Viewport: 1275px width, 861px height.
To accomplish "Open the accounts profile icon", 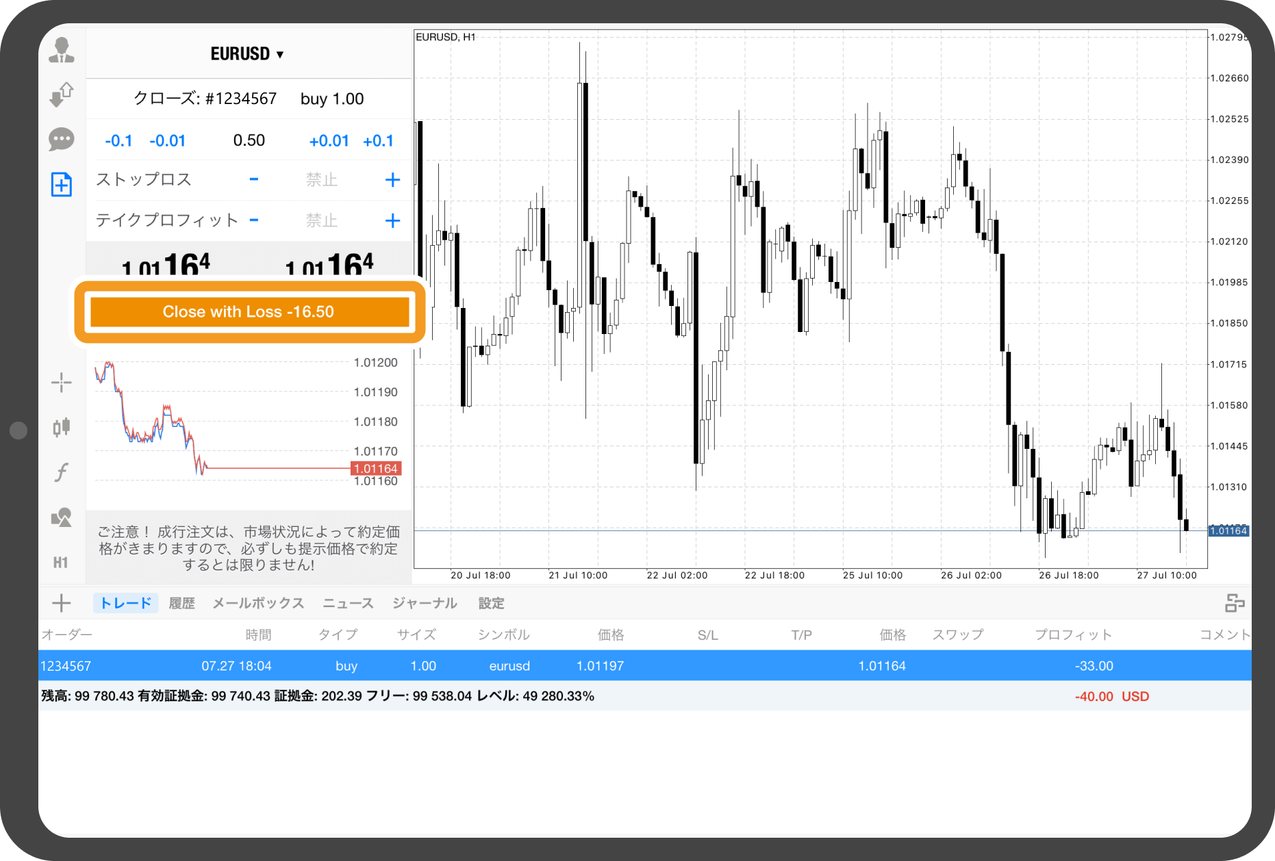I will point(62,51).
